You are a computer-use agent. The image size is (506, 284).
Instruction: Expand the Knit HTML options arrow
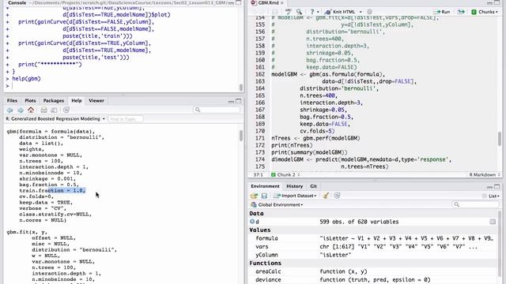click(x=361, y=12)
